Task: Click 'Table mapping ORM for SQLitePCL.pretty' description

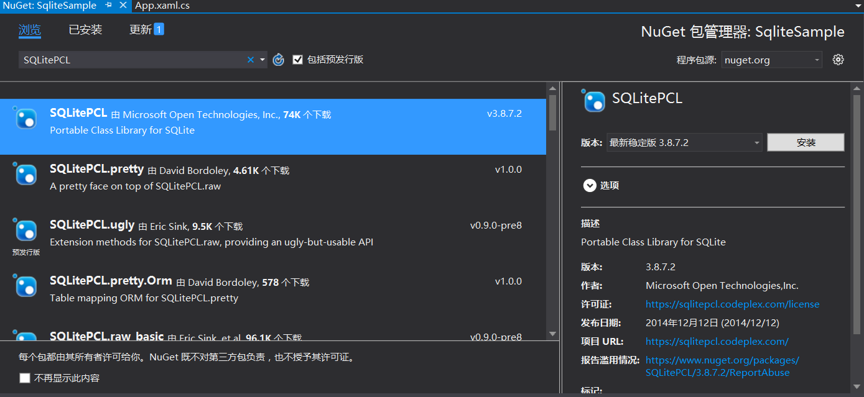Action: click(x=144, y=298)
